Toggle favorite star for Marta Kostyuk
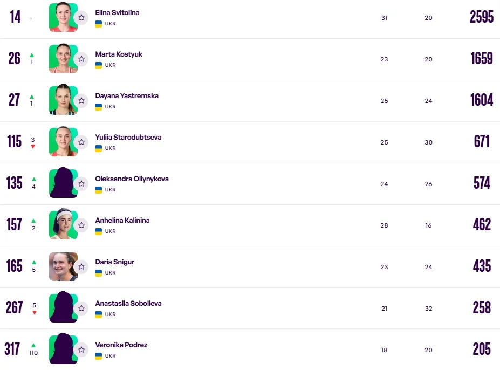 (x=81, y=59)
